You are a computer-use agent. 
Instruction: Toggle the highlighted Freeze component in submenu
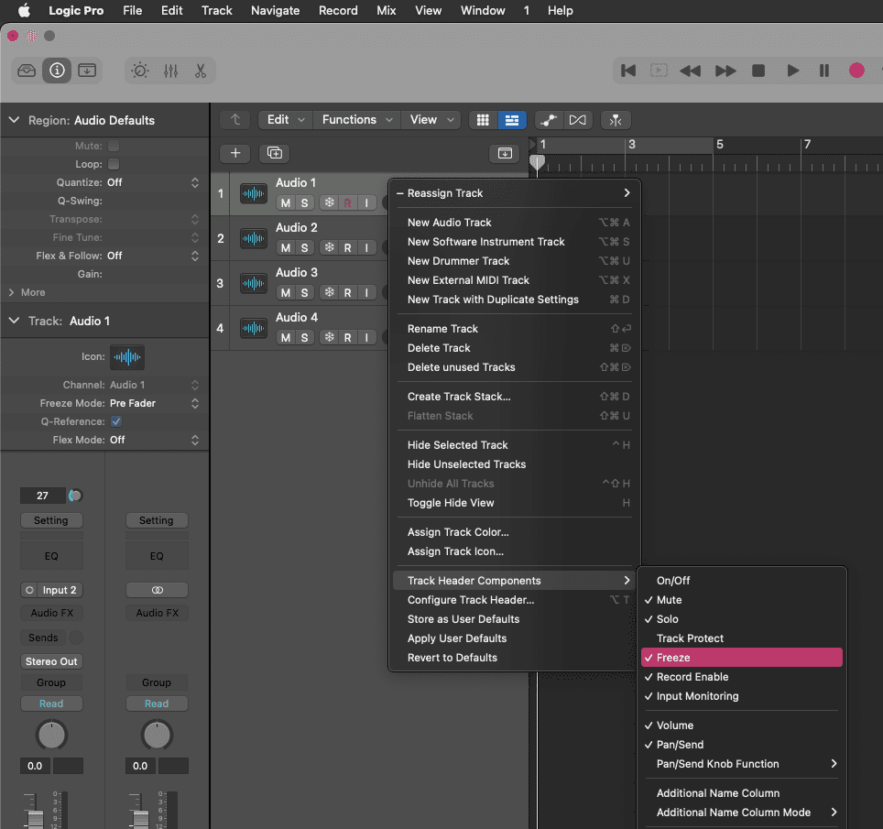click(742, 657)
